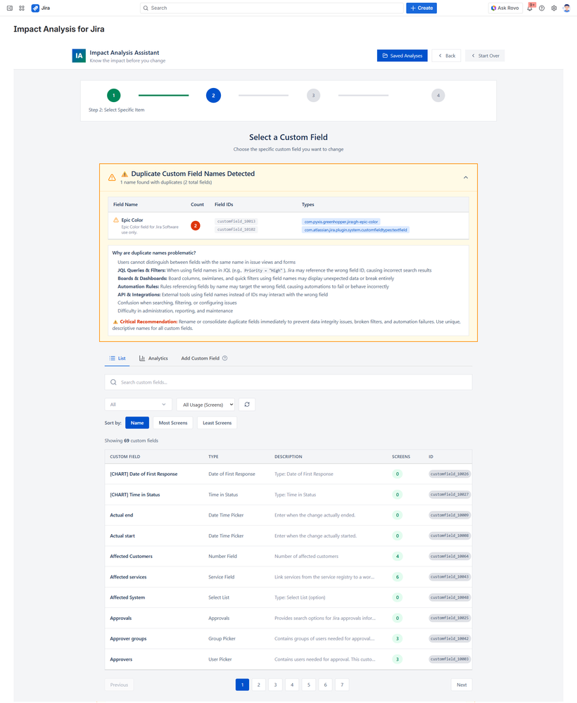
Task: Open the Atlassian app switcher grid icon
Action: pyautogui.click(x=20, y=8)
